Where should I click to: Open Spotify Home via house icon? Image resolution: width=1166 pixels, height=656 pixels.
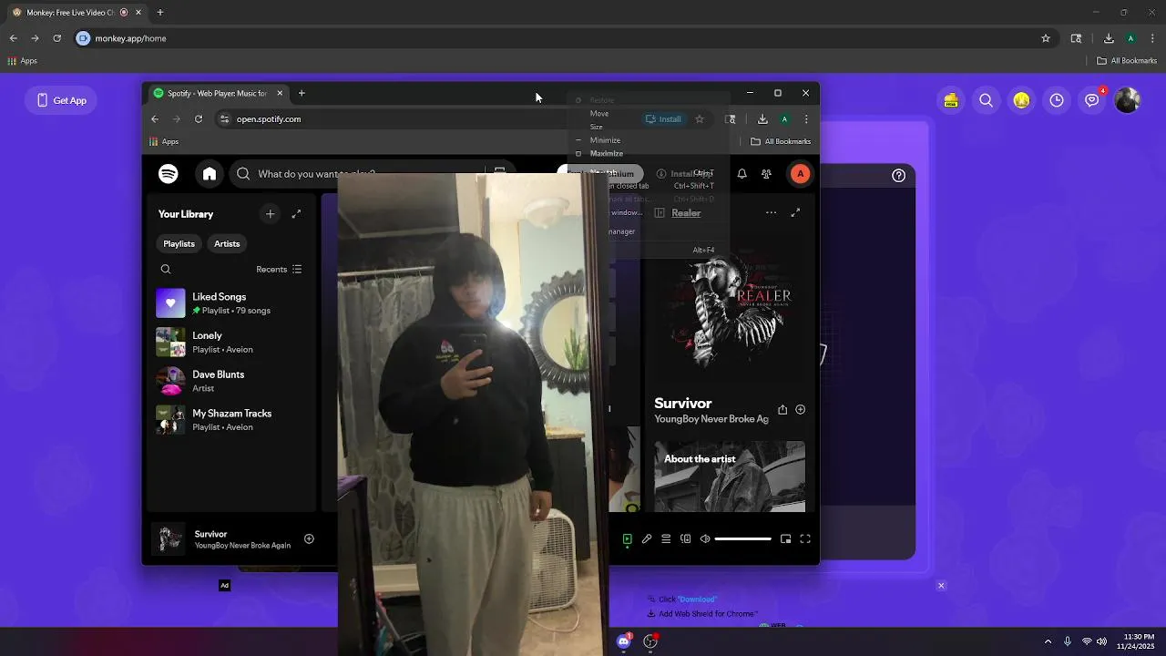tap(210, 174)
